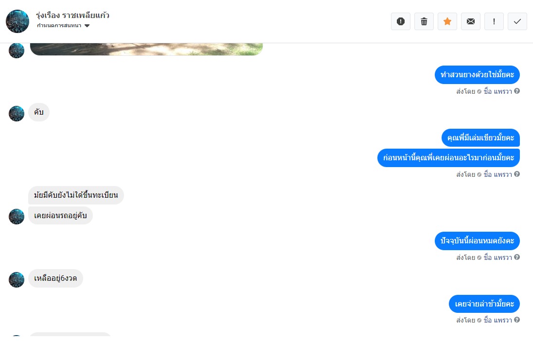Mark conversation done with checkmark icon
The image size is (533, 341).
[x=517, y=21]
